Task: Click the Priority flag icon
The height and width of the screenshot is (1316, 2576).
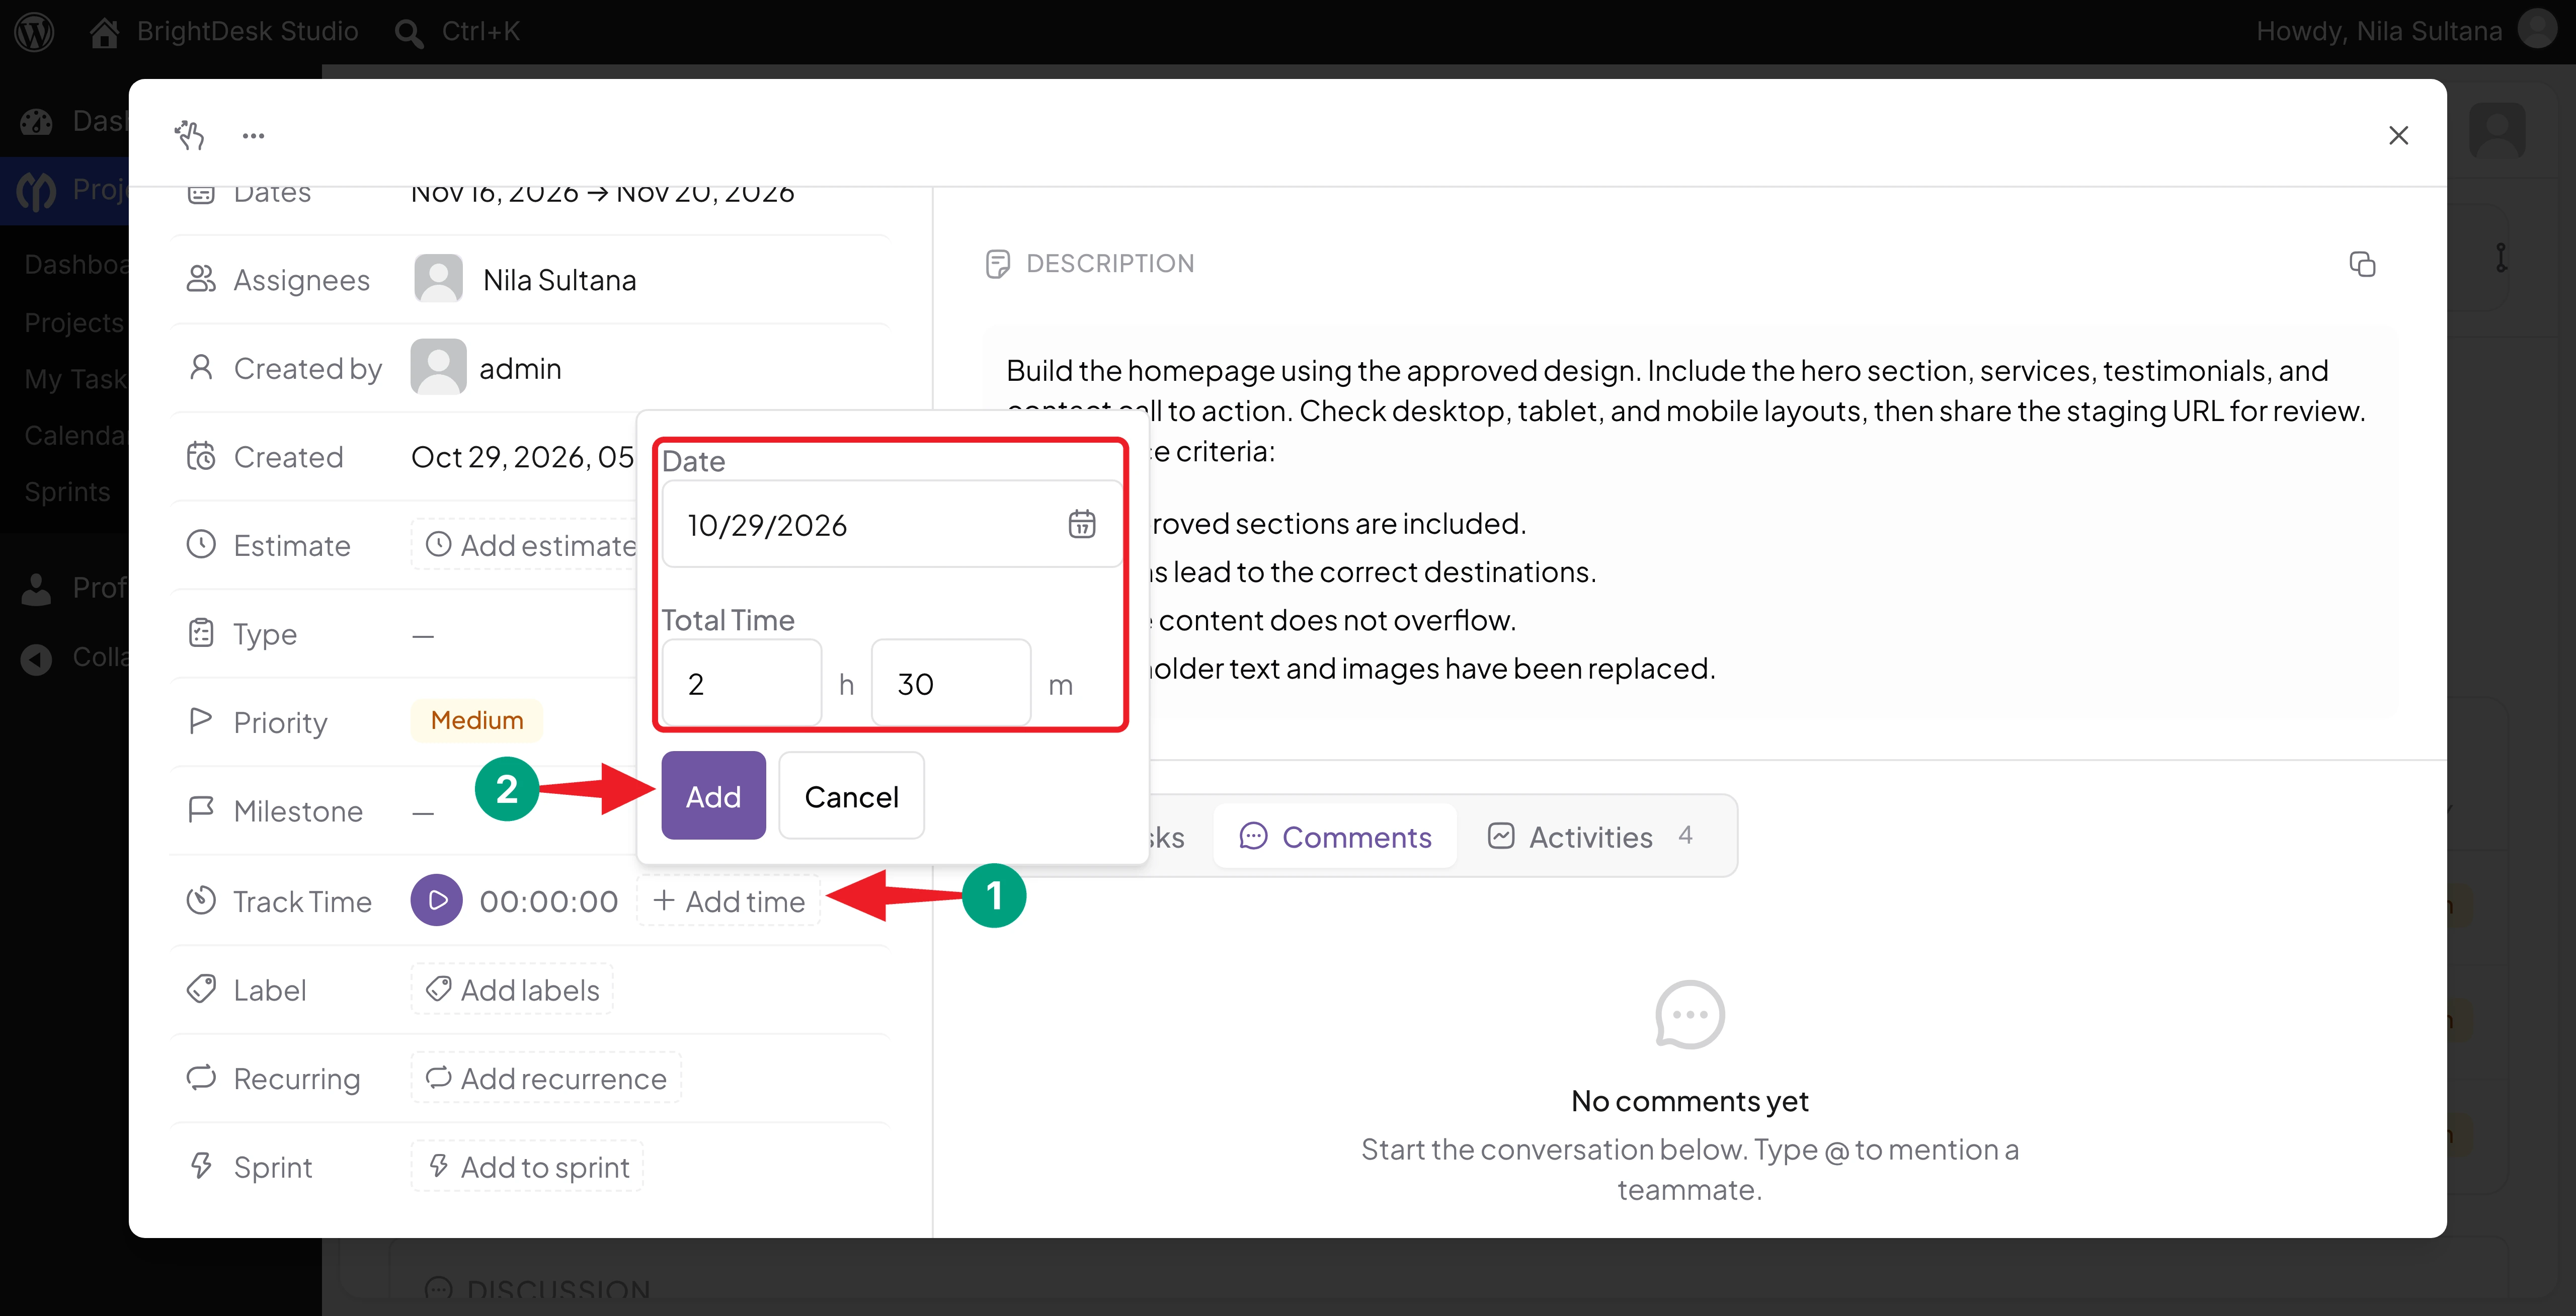Action: (201, 720)
